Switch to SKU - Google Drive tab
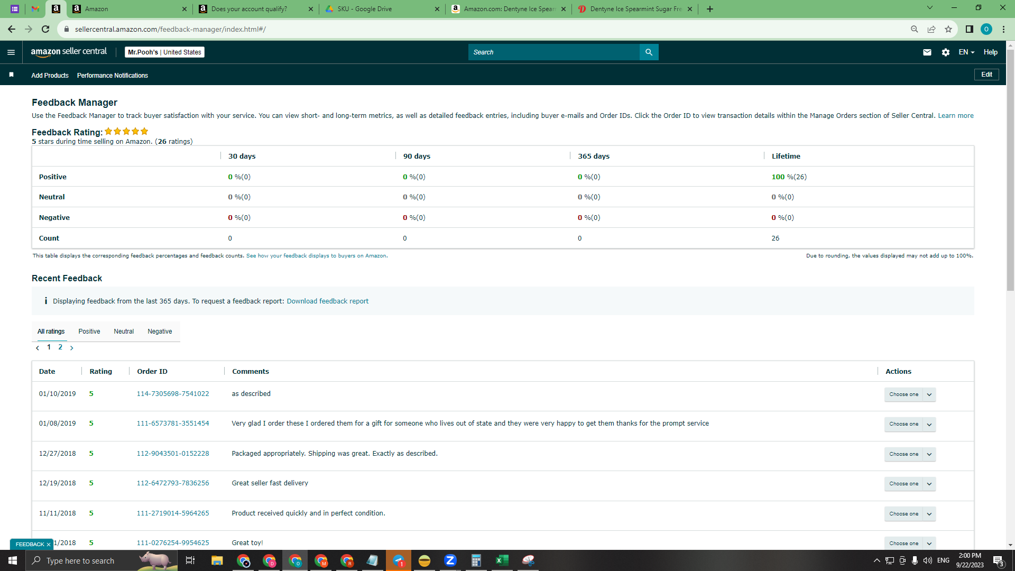The width and height of the screenshot is (1015, 571). [x=382, y=9]
